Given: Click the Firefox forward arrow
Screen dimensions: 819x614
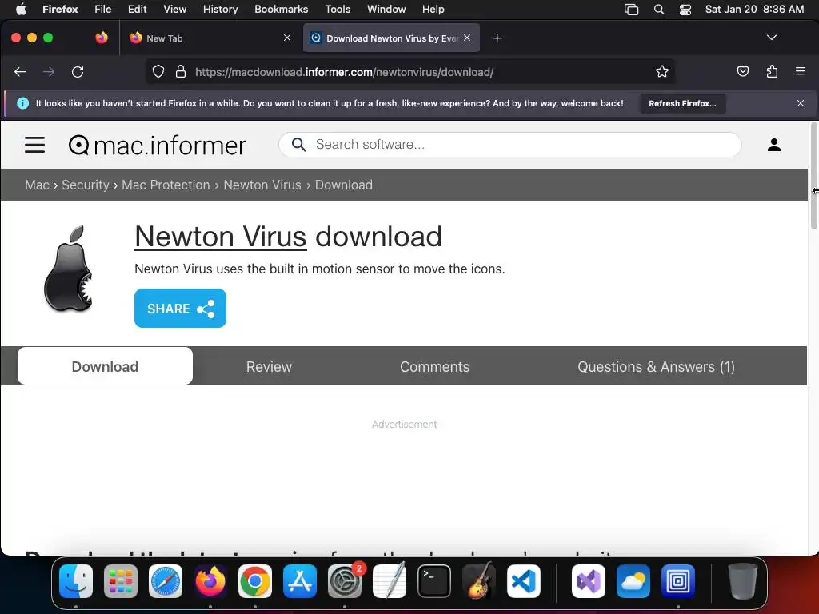Looking at the screenshot, I should click(x=49, y=71).
